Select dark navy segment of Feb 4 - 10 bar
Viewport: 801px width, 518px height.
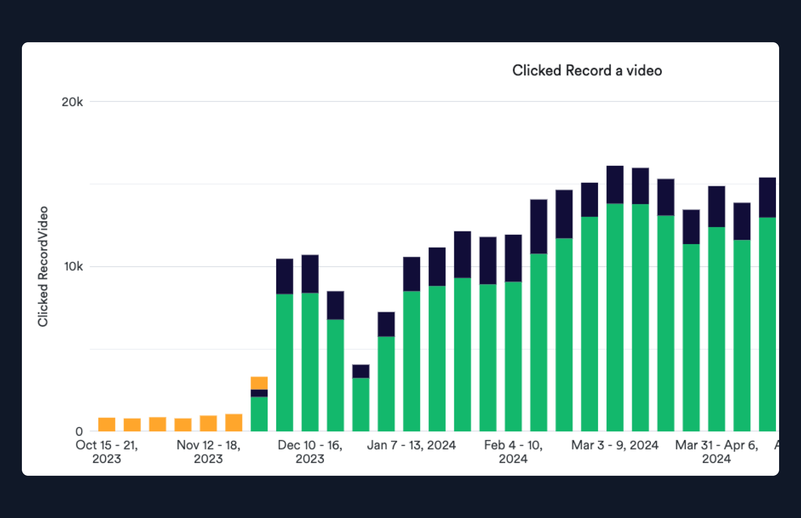click(x=514, y=258)
